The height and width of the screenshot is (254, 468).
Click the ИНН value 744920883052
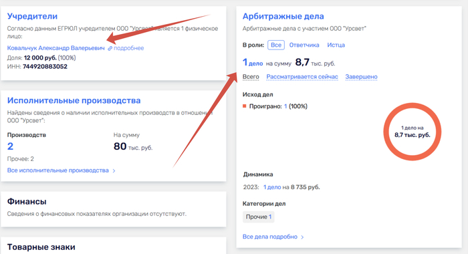[45, 67]
